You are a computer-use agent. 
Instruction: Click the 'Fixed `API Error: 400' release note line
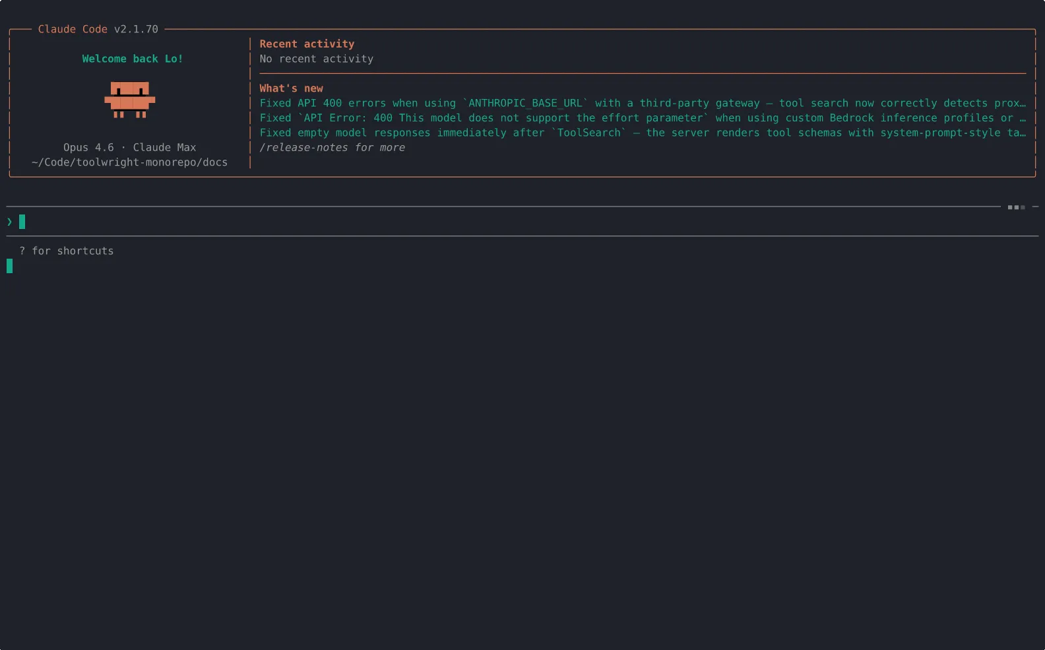click(x=643, y=118)
